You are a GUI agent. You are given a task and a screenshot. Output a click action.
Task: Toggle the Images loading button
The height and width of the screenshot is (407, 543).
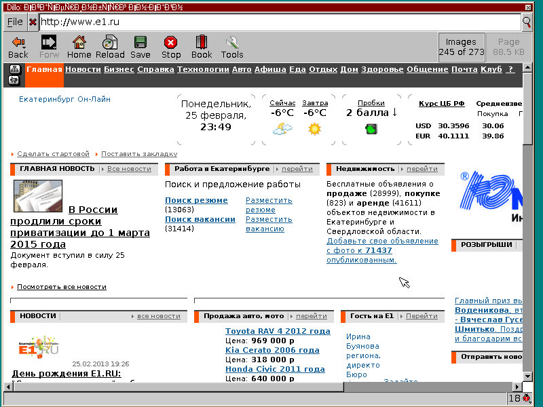(x=462, y=47)
